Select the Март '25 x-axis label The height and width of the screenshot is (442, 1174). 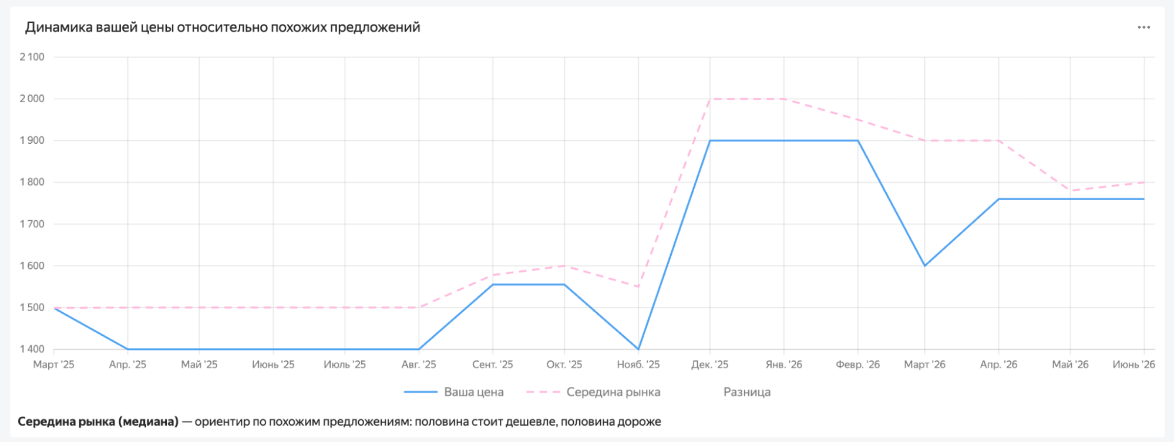click(x=53, y=365)
